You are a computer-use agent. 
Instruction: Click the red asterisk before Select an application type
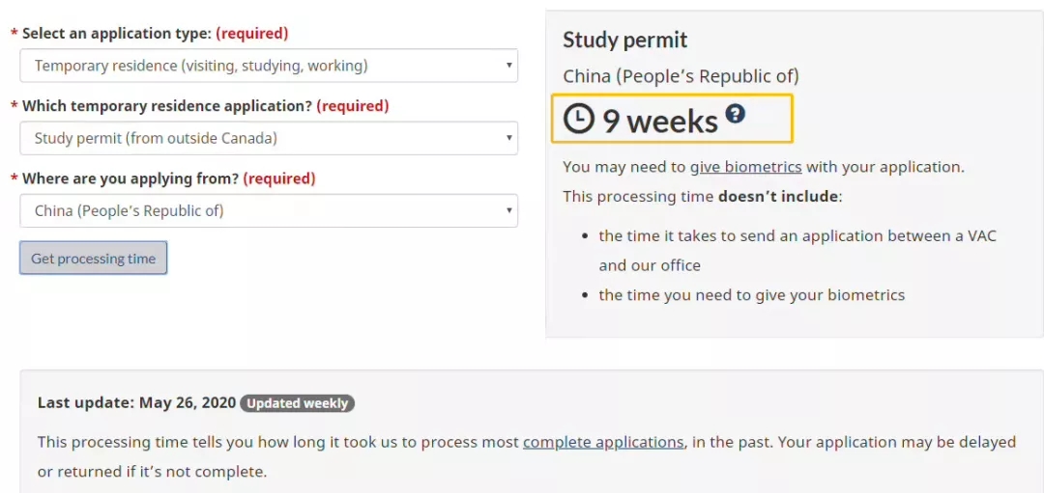pos(14,35)
